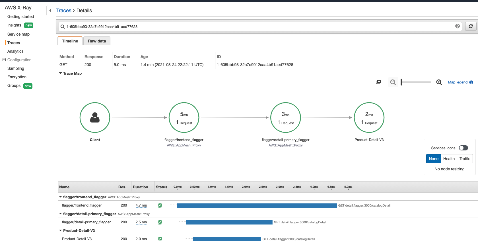The height and width of the screenshot is (249, 478).
Task: Collapse the Configuration menu group
Action: tap(4, 60)
